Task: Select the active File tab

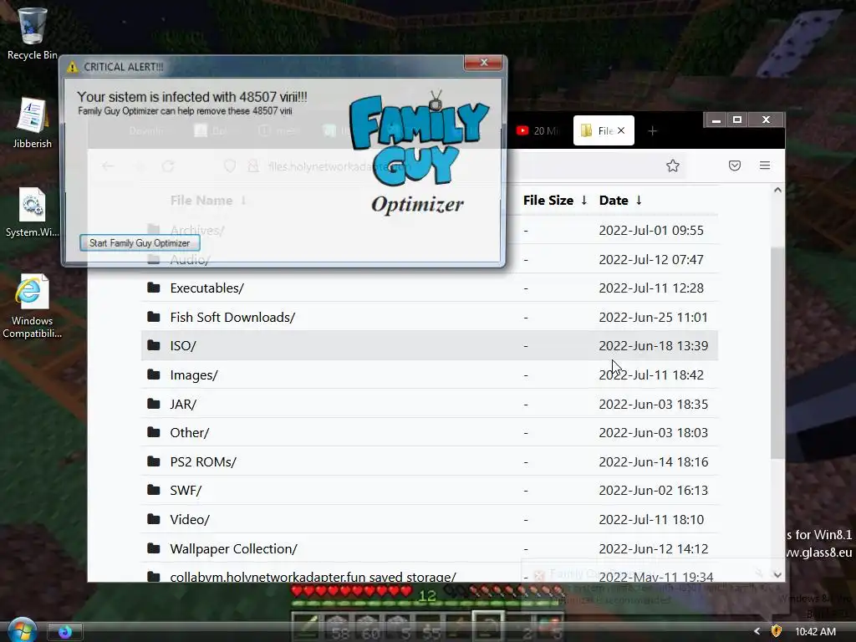Action: [x=604, y=130]
